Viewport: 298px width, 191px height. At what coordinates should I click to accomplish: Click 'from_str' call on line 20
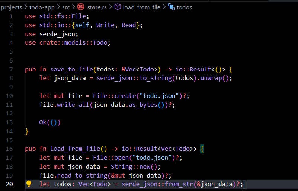pos(179,184)
